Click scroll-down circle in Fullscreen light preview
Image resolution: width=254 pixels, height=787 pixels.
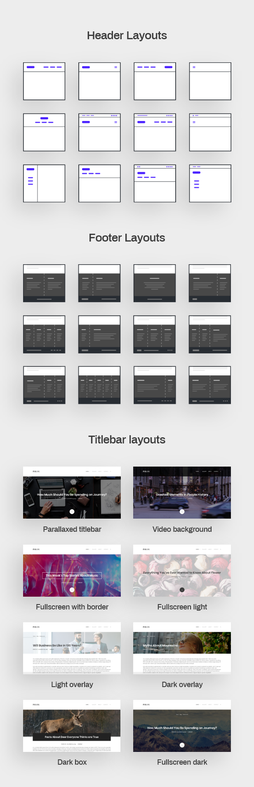point(182,590)
